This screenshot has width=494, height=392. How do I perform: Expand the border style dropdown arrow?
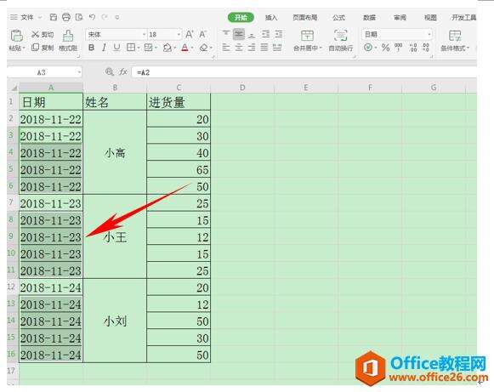(139, 48)
